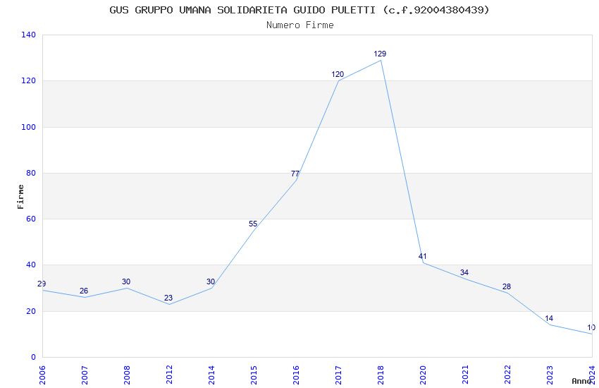Select the 28 data point label

coord(507,286)
